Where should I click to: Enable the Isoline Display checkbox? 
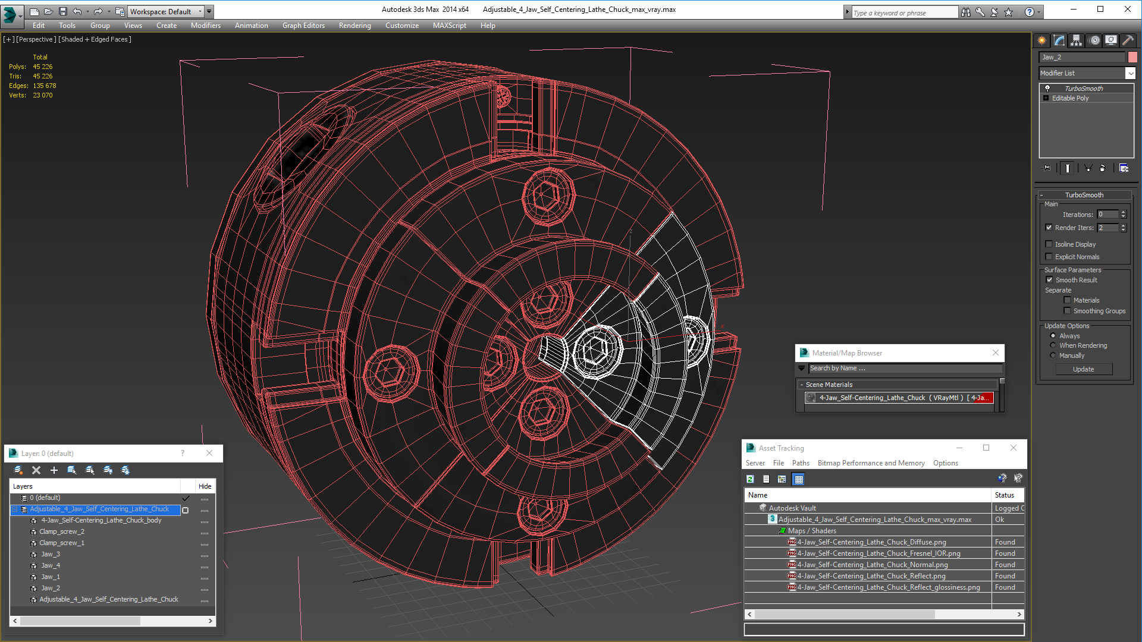pyautogui.click(x=1049, y=244)
